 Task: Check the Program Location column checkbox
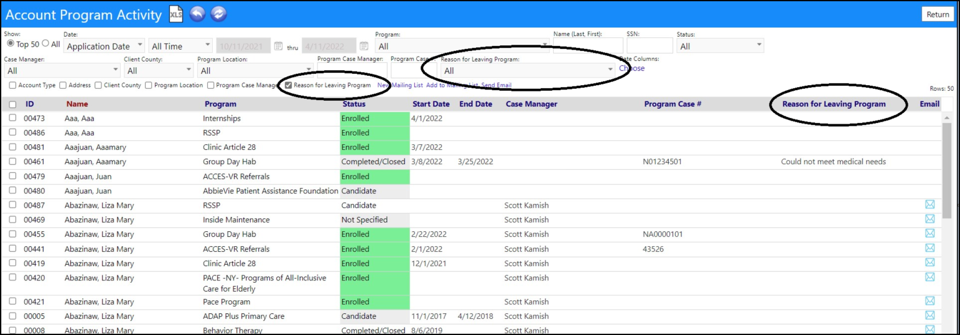point(148,85)
